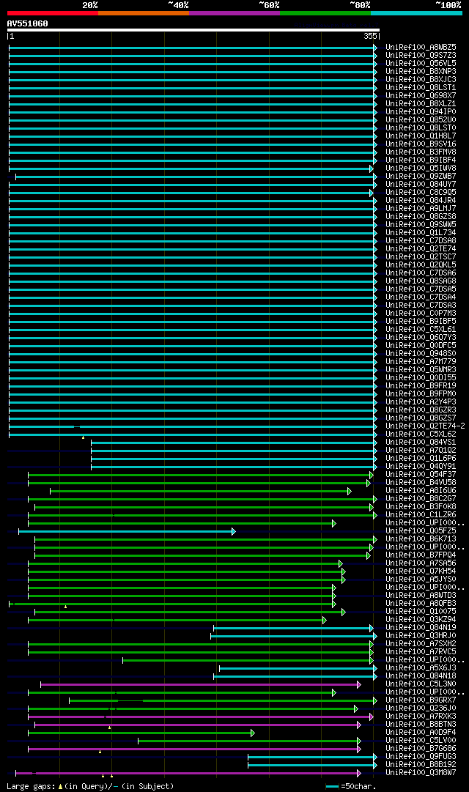Click the purple arrowhead ending the Q3M8W7 alignment

359,773
